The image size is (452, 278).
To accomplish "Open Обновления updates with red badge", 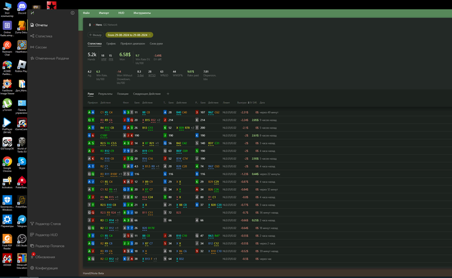I will 43,257.
